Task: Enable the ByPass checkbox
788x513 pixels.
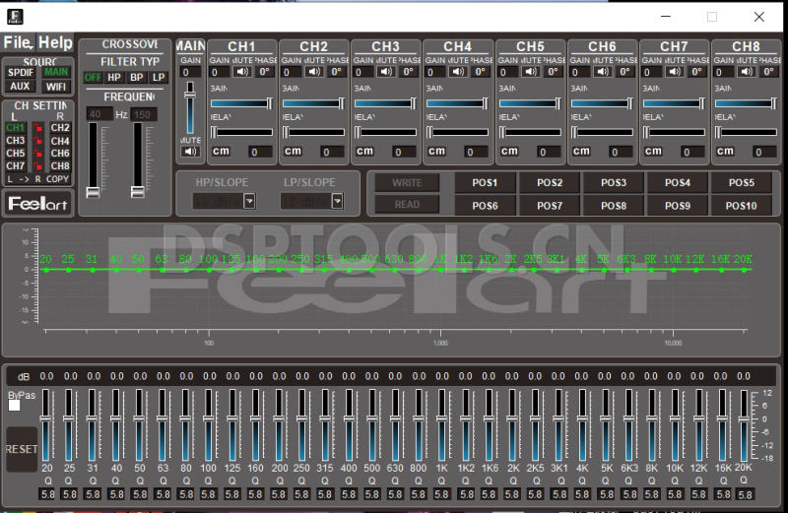Action: (x=15, y=406)
